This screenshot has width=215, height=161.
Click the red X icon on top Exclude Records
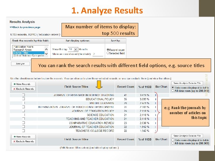point(14,89)
